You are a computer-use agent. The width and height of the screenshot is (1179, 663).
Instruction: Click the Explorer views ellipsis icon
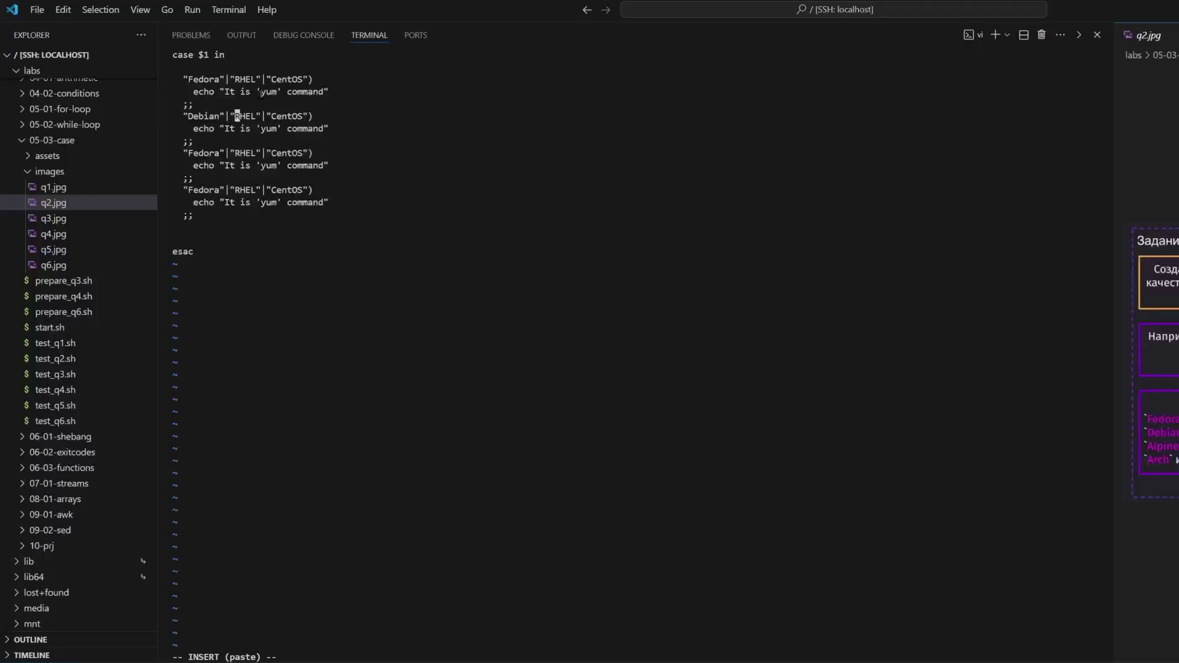141,35
